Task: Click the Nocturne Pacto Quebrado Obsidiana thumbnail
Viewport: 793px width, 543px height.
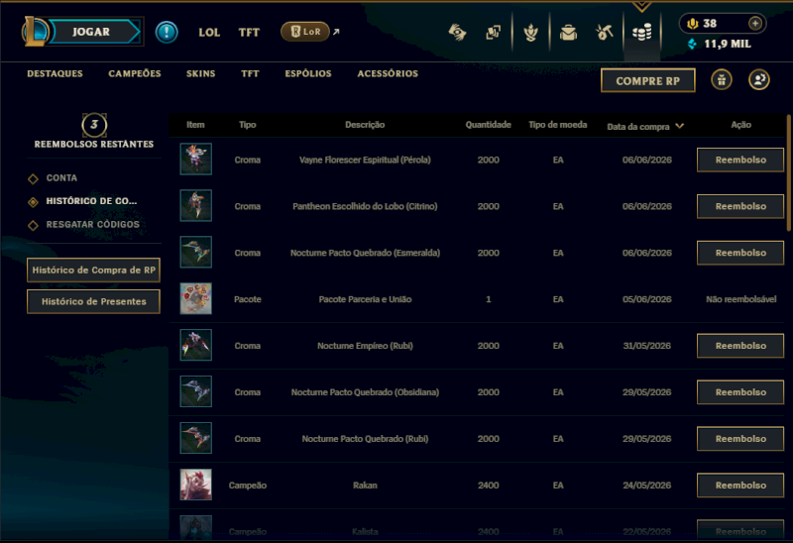Action: tap(195, 391)
